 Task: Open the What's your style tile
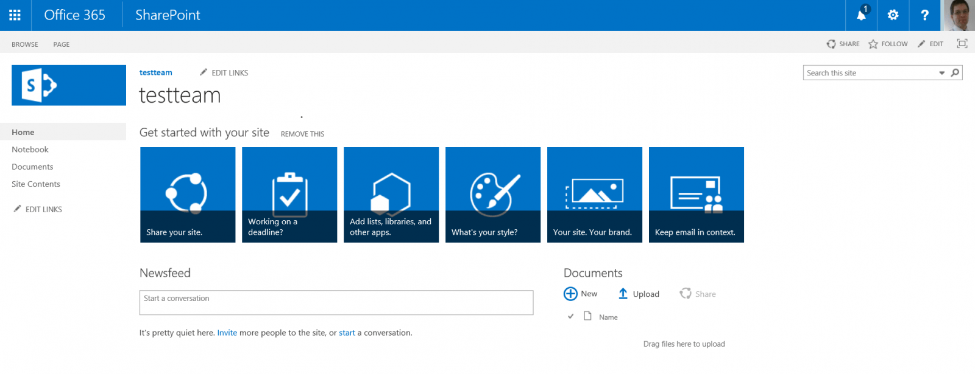tap(493, 195)
